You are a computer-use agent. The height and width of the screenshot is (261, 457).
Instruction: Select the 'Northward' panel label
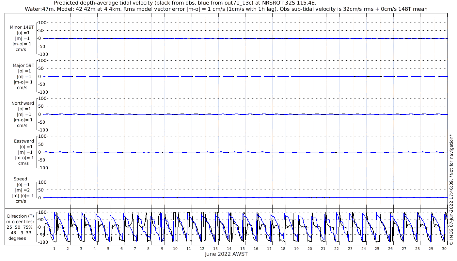click(23, 103)
